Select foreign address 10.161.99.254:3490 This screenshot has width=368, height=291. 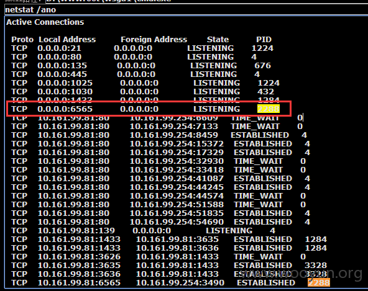pyautogui.click(x=180, y=282)
